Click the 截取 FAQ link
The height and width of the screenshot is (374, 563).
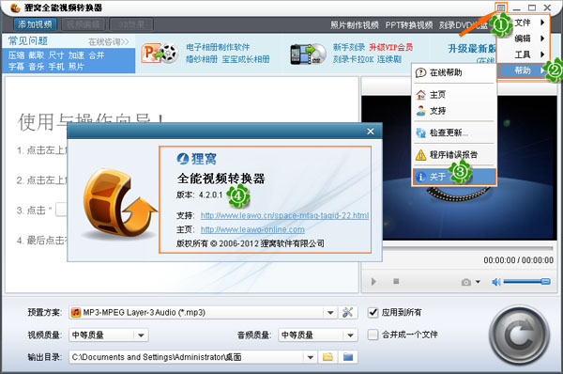tap(37, 55)
